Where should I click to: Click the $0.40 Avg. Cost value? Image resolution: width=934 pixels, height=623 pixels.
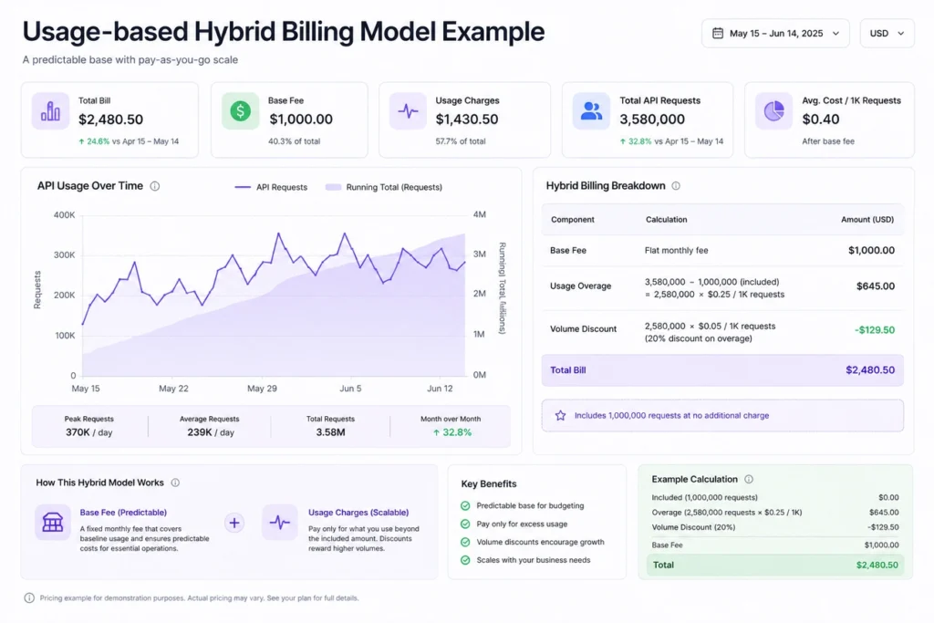pyautogui.click(x=821, y=119)
